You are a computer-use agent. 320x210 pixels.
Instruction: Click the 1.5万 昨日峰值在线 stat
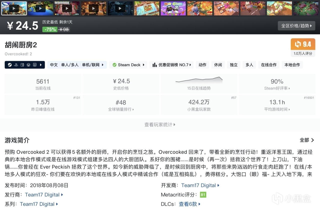pos(43,105)
